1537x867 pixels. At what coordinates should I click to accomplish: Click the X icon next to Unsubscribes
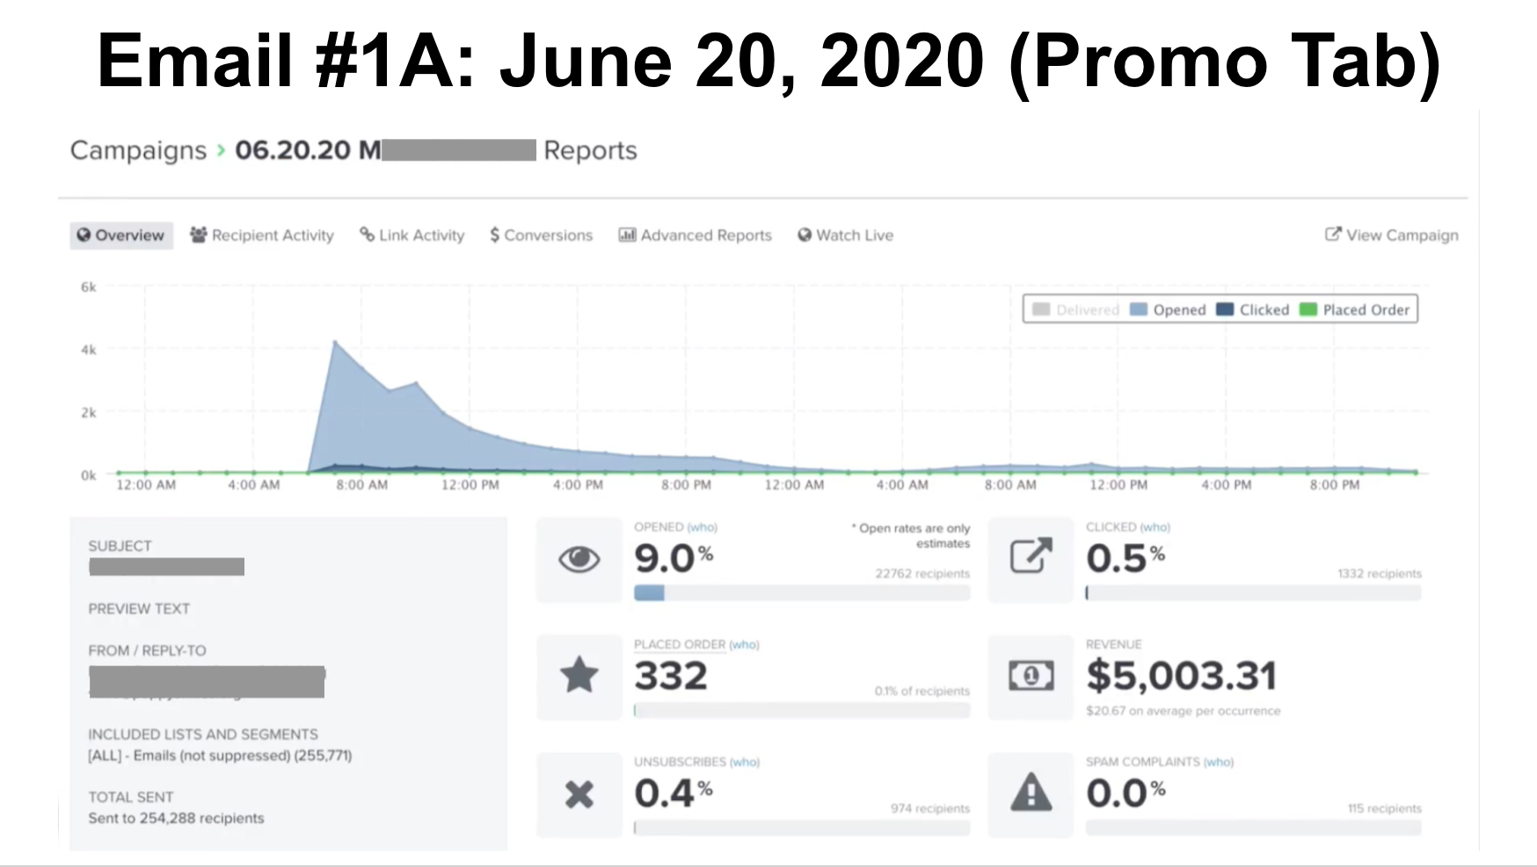tap(579, 792)
